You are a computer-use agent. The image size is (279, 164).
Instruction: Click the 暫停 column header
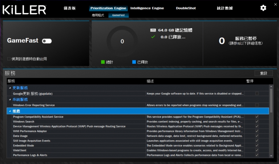[250, 81]
